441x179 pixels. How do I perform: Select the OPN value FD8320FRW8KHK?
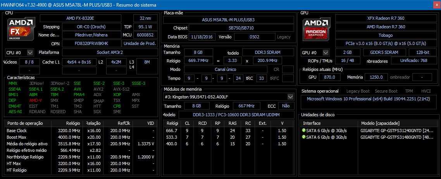coord(91,43)
